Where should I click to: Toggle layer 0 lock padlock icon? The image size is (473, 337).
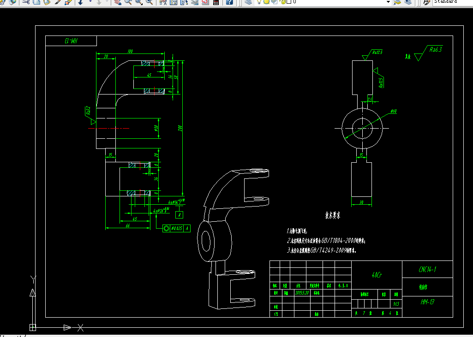[283, 1]
